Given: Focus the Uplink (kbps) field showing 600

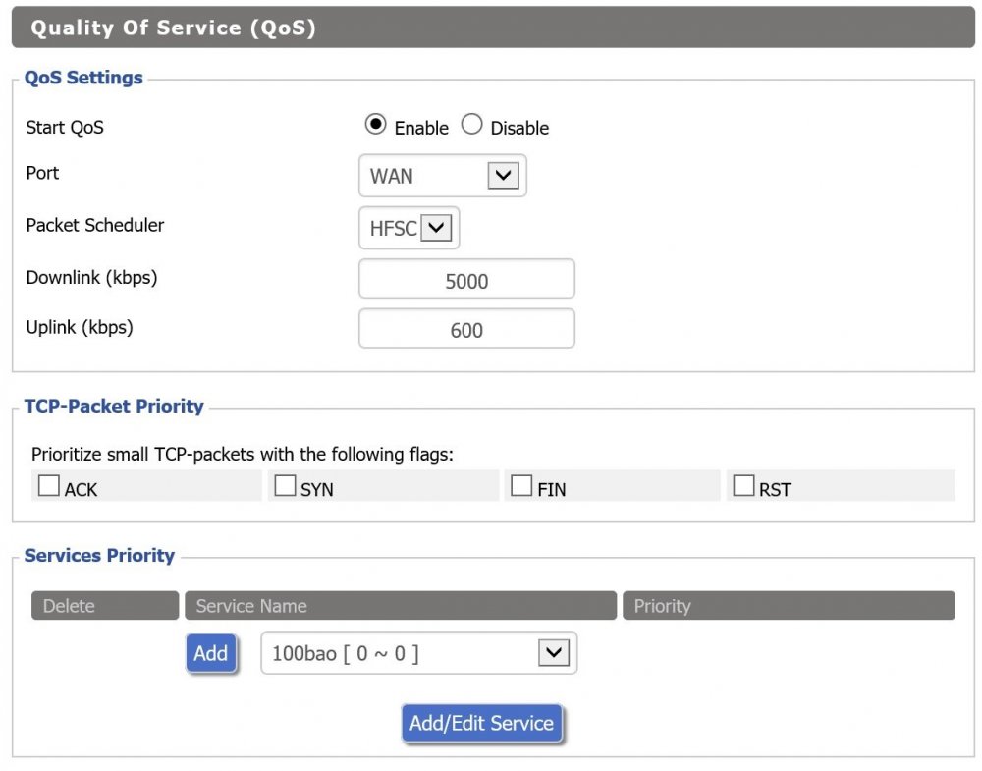Looking at the screenshot, I should pos(466,329).
